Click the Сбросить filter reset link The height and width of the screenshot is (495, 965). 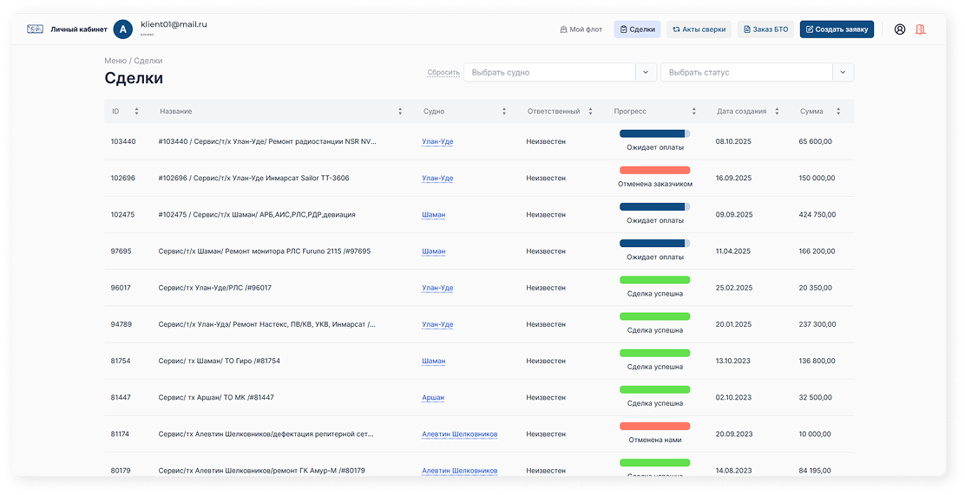click(443, 73)
